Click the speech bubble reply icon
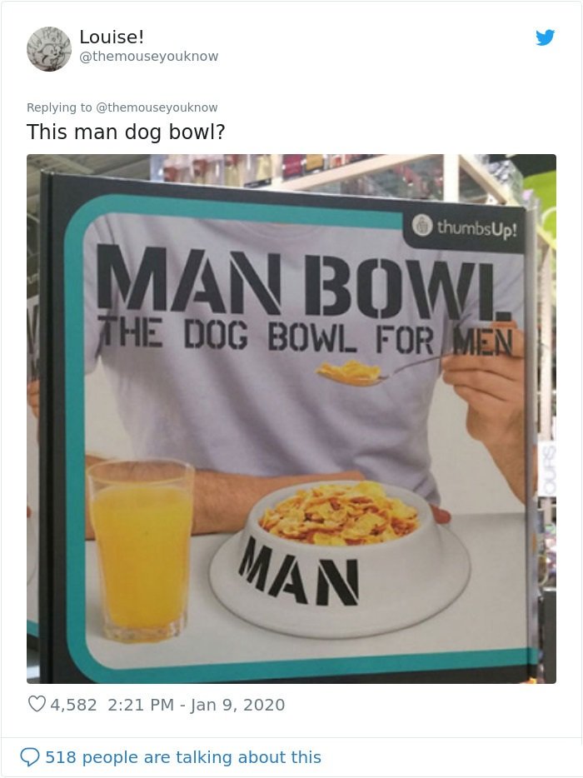The image size is (583, 778). [29, 757]
